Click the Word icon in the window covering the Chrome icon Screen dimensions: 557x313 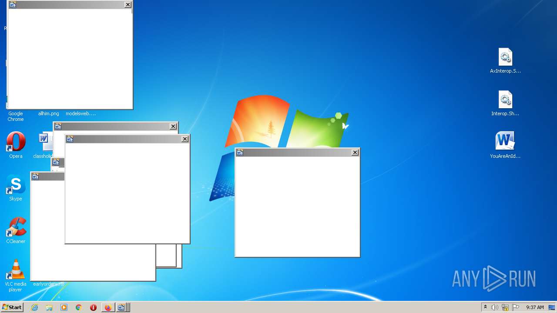13,4
